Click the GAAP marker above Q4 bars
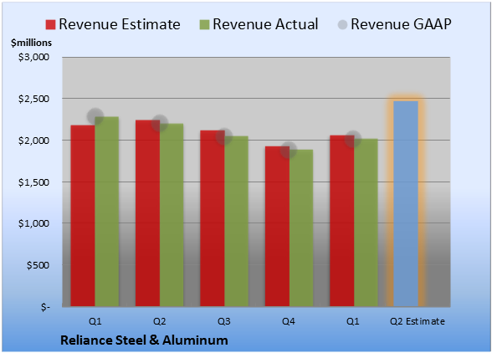This screenshot has width=492, height=353. [x=289, y=150]
